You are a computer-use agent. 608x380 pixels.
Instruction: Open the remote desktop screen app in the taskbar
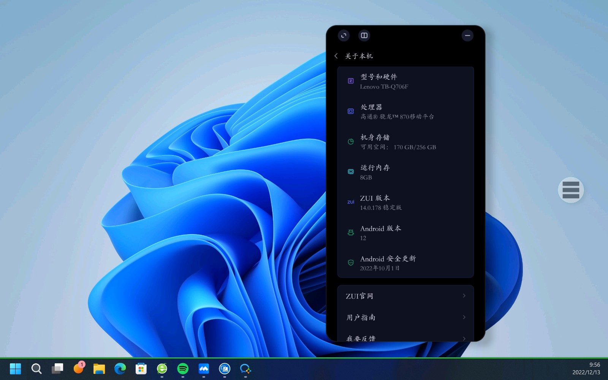pyautogui.click(x=225, y=369)
